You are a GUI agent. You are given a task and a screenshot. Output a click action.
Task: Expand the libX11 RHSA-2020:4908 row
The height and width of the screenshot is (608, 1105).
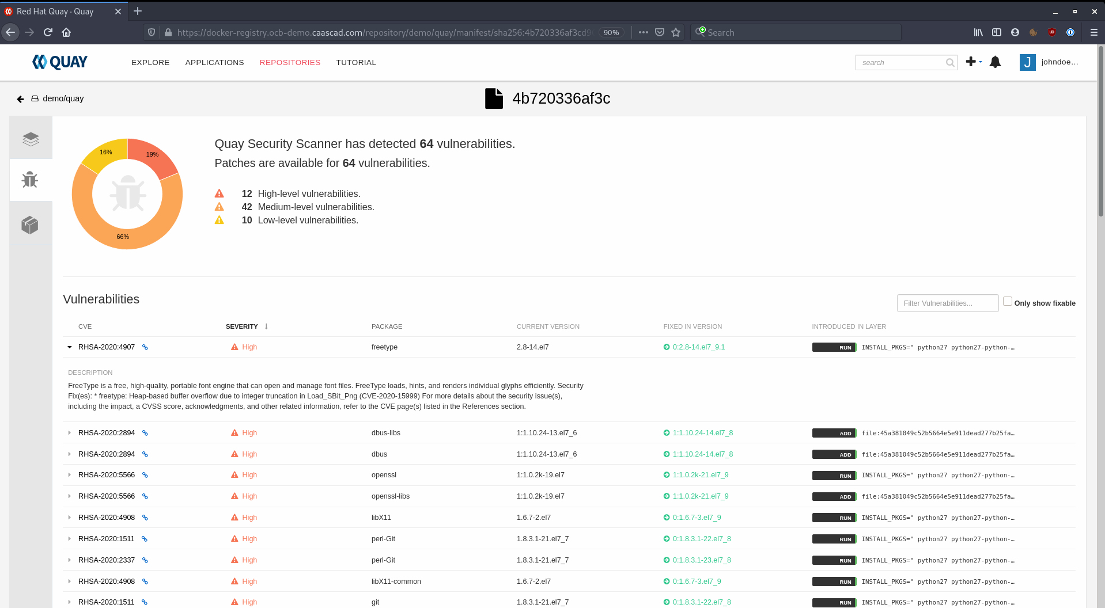pos(70,518)
